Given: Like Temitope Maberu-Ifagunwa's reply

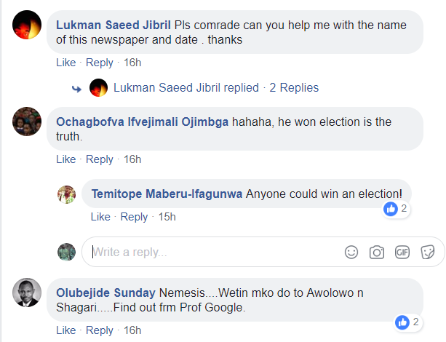Looking at the screenshot, I should point(100,217).
